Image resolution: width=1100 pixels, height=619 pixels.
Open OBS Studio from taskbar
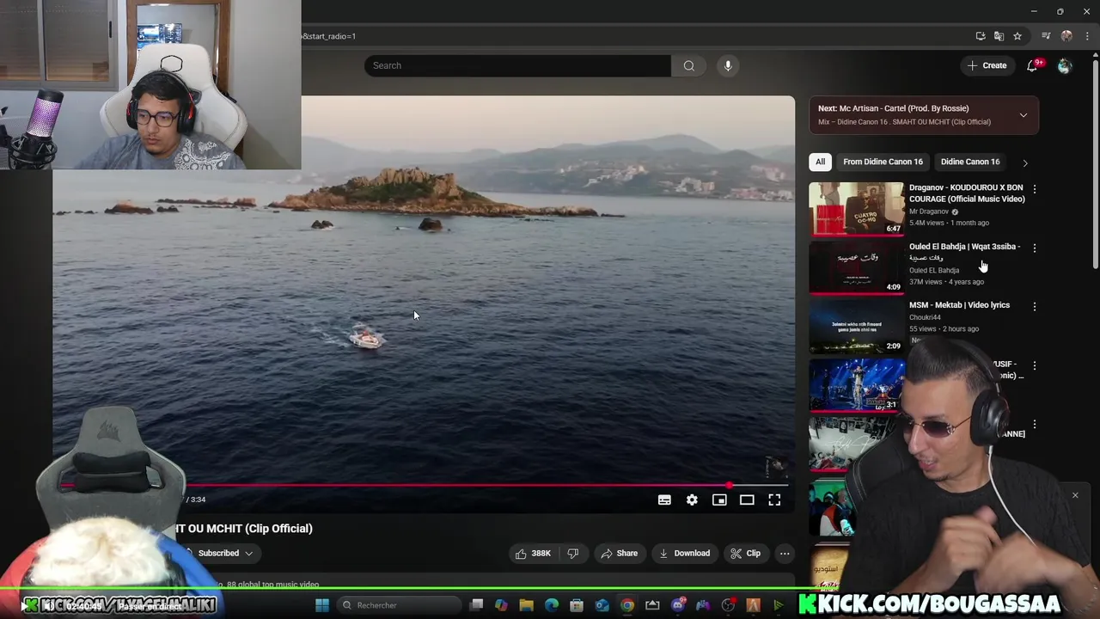729,605
